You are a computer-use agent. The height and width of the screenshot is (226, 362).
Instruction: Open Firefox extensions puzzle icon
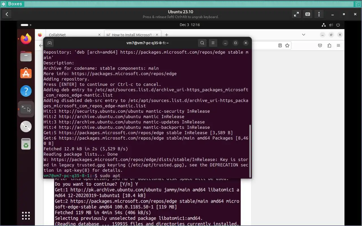[329, 45]
